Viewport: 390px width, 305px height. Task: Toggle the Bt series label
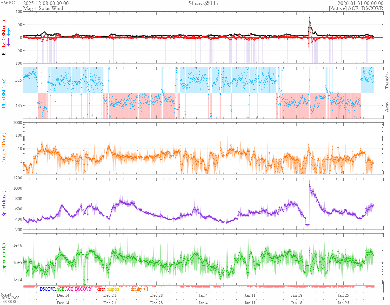pos(4,53)
